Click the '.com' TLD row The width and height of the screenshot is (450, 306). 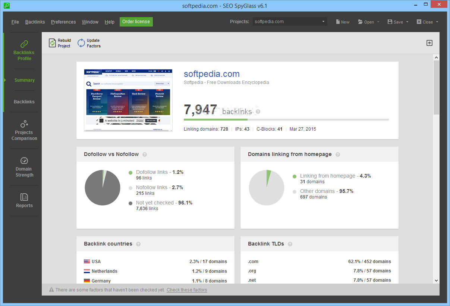tap(320, 262)
